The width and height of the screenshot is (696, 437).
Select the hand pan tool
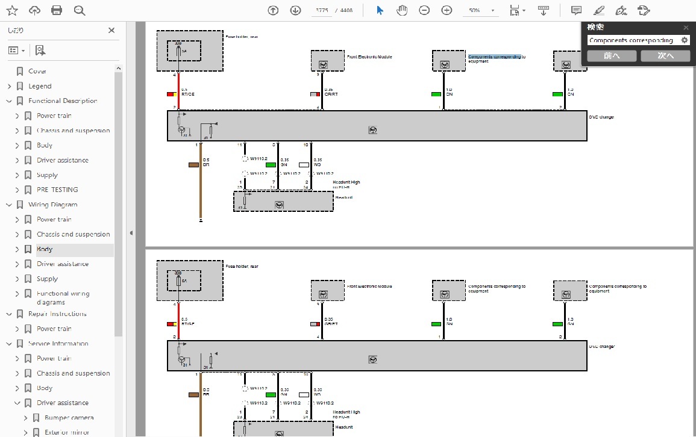(x=402, y=10)
